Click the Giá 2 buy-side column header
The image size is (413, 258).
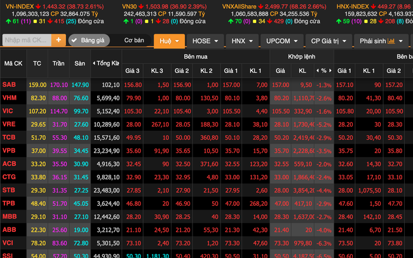pyautogui.click(x=182, y=71)
